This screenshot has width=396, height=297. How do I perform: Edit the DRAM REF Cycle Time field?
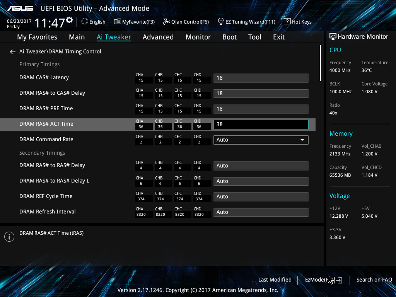point(261,197)
